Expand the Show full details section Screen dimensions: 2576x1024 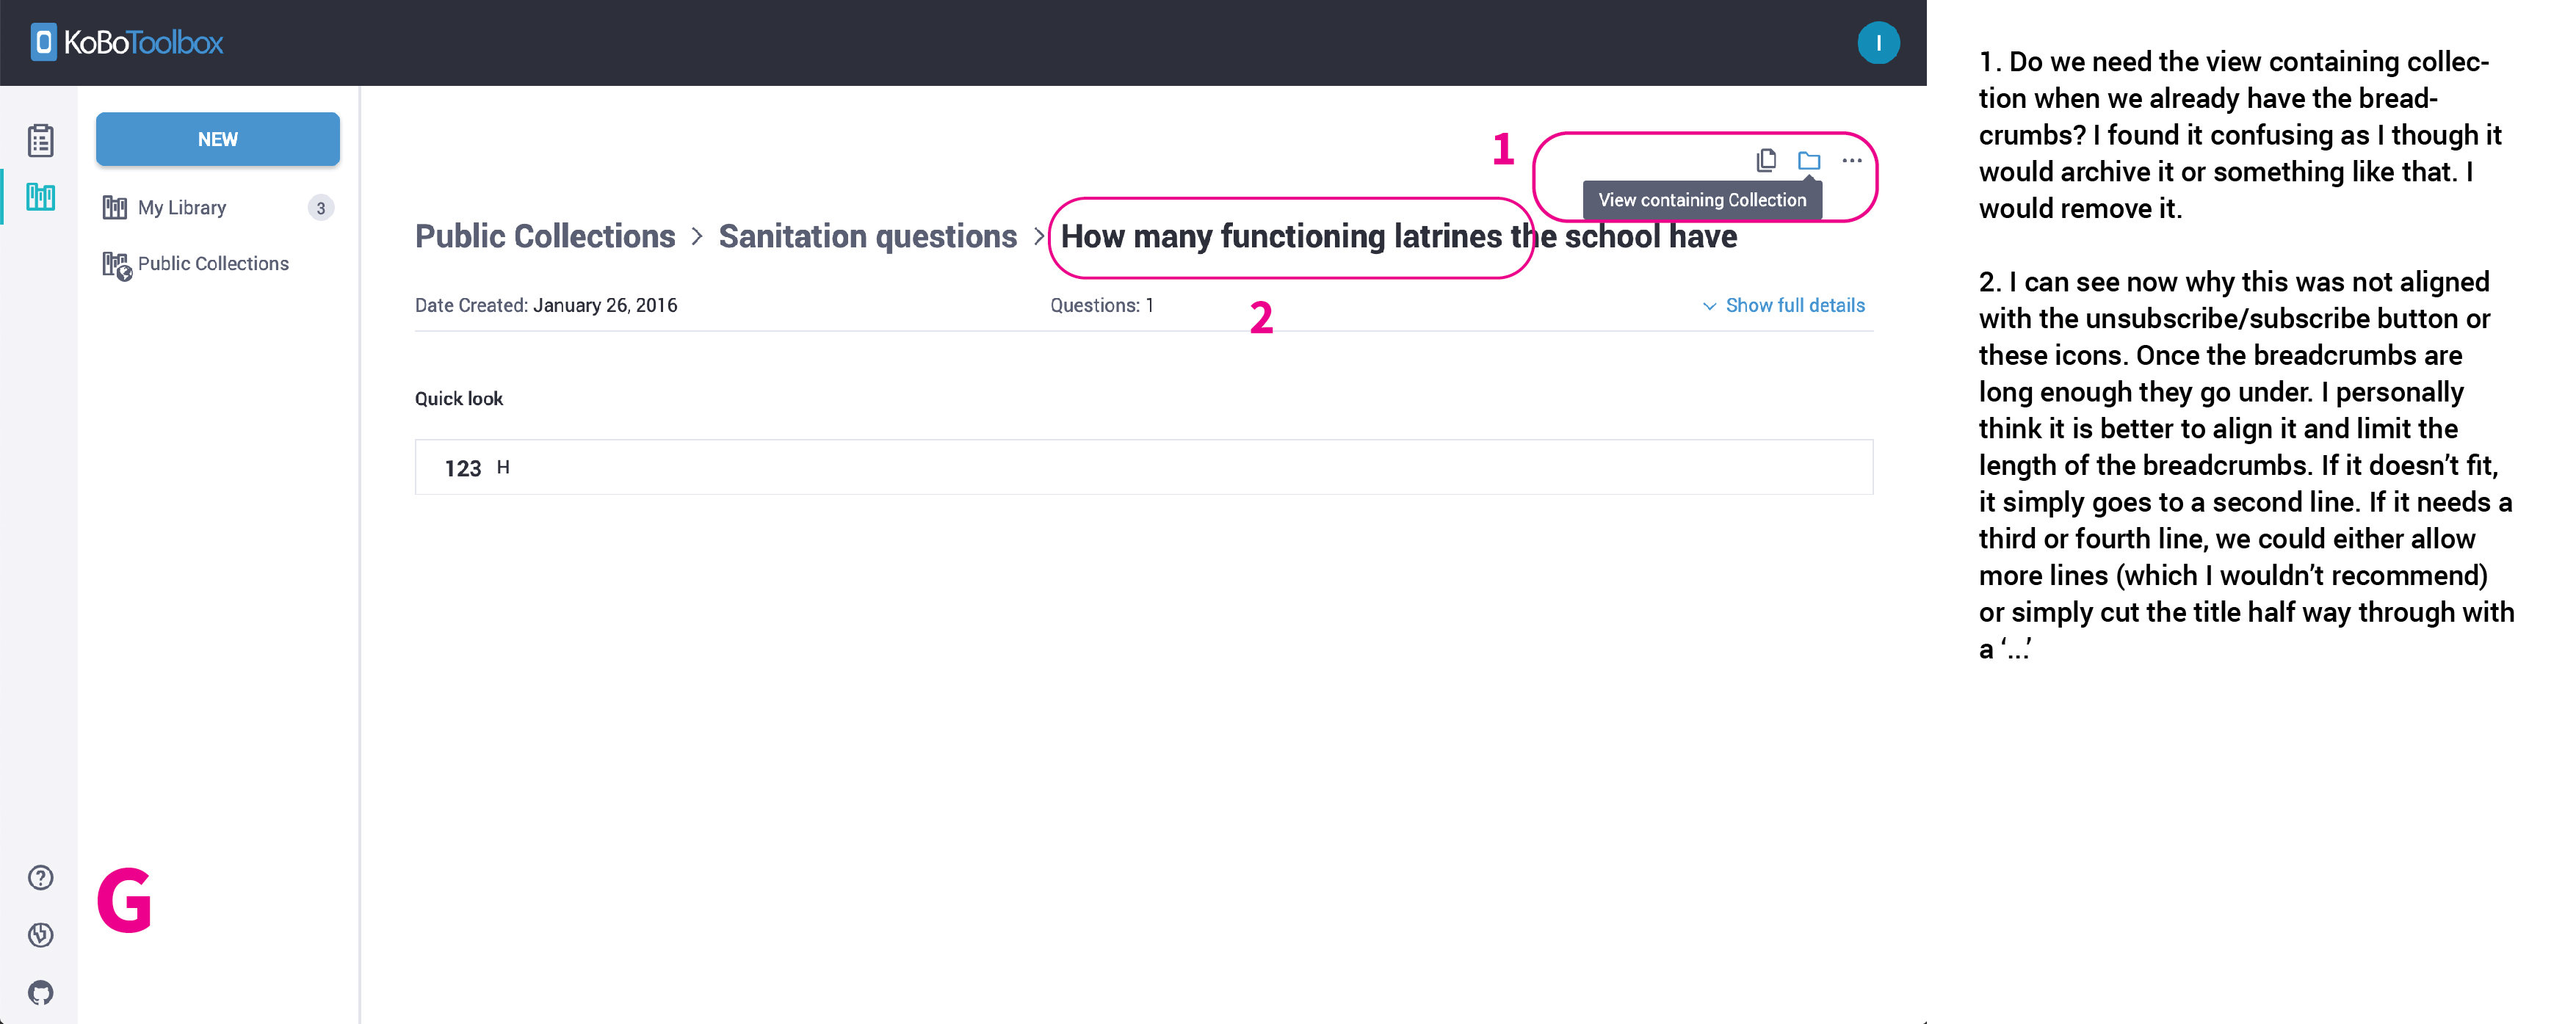(x=1795, y=305)
